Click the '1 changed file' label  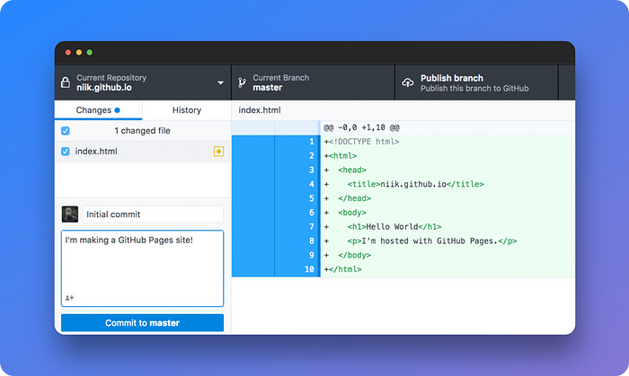pyautogui.click(x=142, y=131)
